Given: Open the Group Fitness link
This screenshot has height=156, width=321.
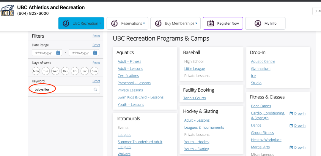Looking at the screenshot, I should pyautogui.click(x=262, y=133).
